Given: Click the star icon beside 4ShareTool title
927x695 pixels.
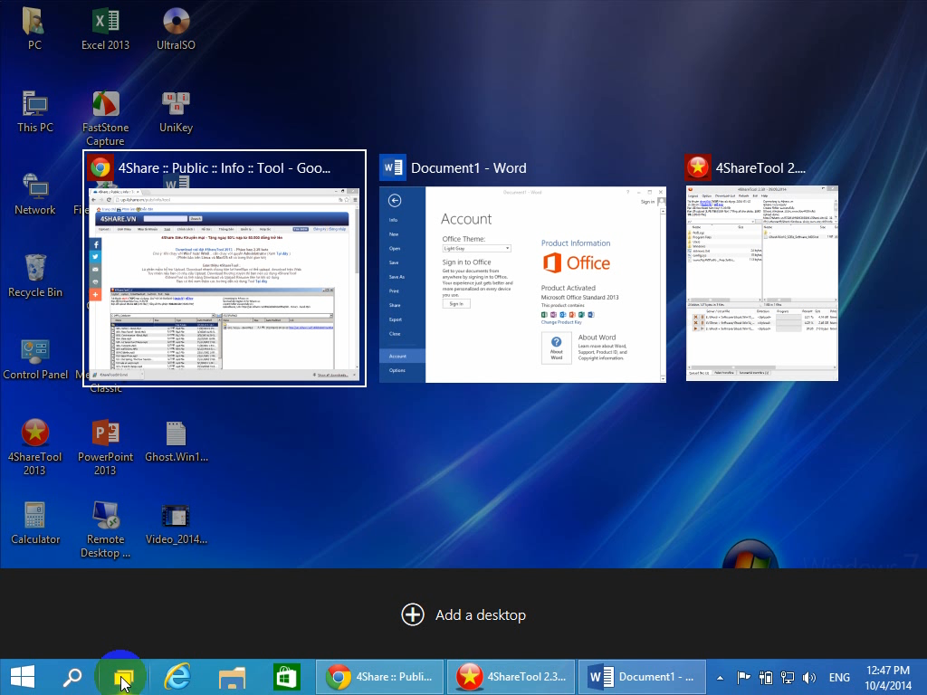Looking at the screenshot, I should pyautogui.click(x=698, y=167).
